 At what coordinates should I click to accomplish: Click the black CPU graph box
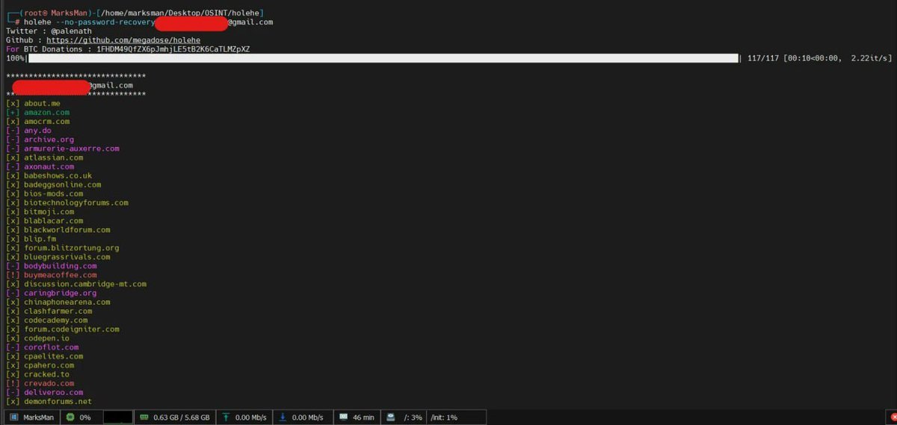(117, 418)
